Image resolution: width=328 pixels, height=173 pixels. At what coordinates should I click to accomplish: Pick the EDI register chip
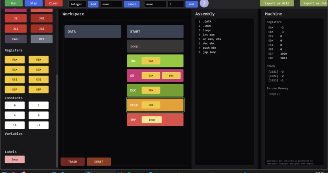(x=39, y=80)
